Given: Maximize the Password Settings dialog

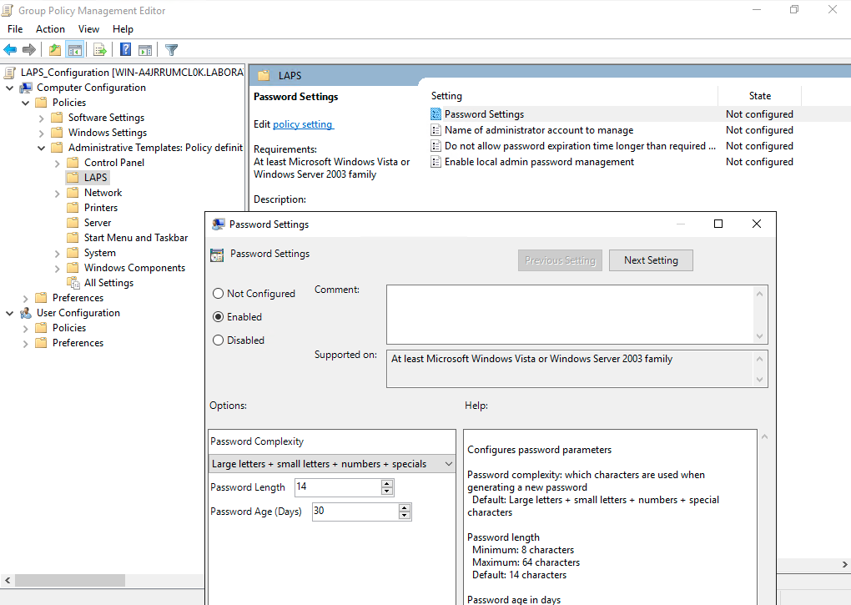Looking at the screenshot, I should point(718,224).
